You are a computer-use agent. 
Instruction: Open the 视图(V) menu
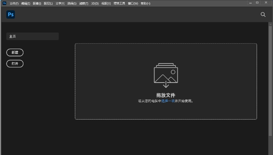click(x=106, y=4)
